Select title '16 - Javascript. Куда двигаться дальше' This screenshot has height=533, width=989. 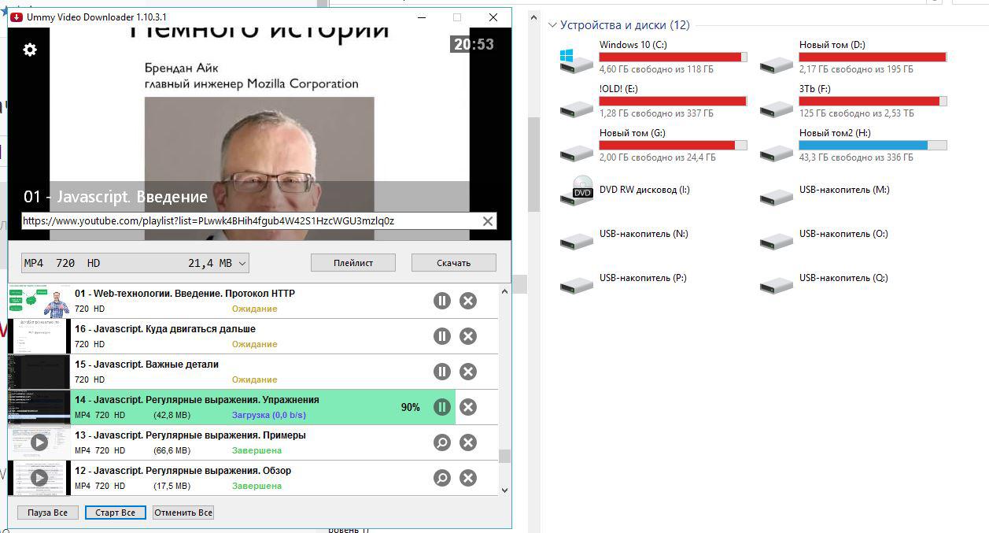[165, 329]
